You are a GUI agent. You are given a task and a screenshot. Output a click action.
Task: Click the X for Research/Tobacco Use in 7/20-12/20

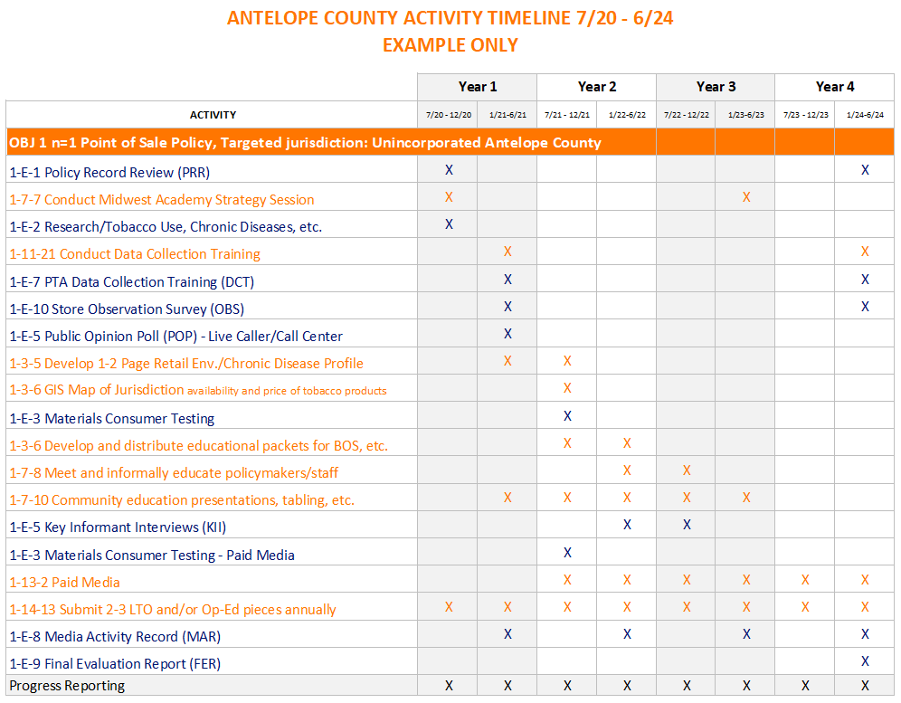point(449,224)
